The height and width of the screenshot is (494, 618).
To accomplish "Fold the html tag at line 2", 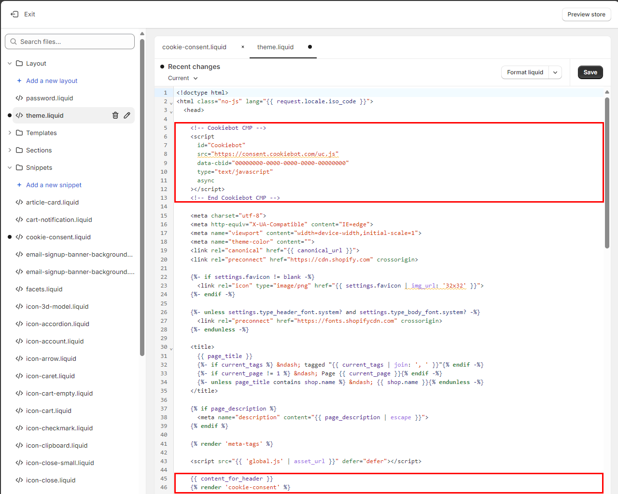I will click(171, 103).
